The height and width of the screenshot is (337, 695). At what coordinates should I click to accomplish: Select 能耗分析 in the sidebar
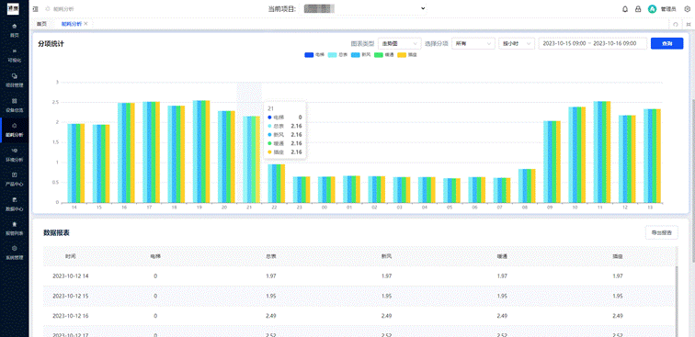point(14,129)
